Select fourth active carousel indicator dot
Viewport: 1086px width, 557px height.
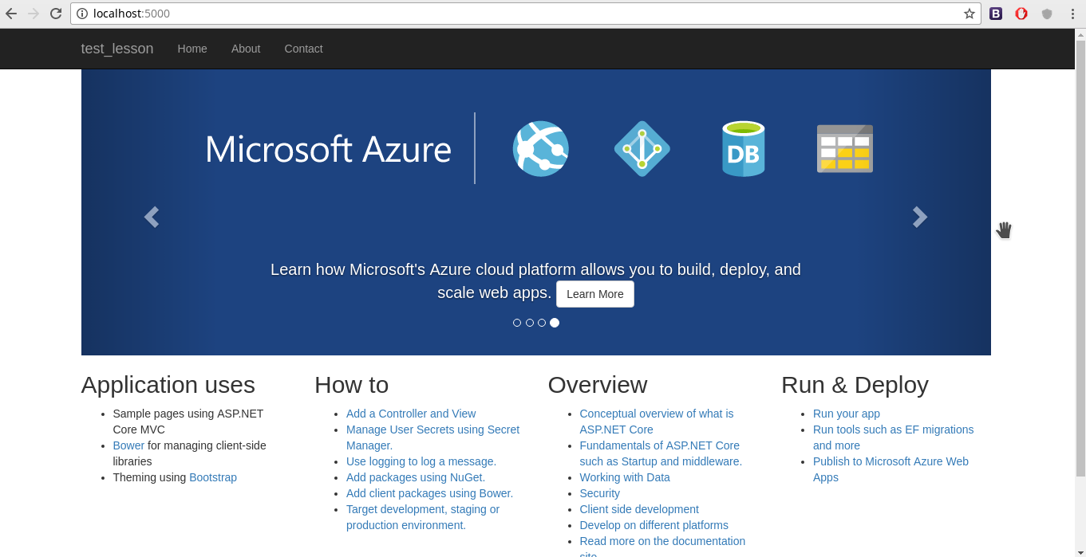555,323
